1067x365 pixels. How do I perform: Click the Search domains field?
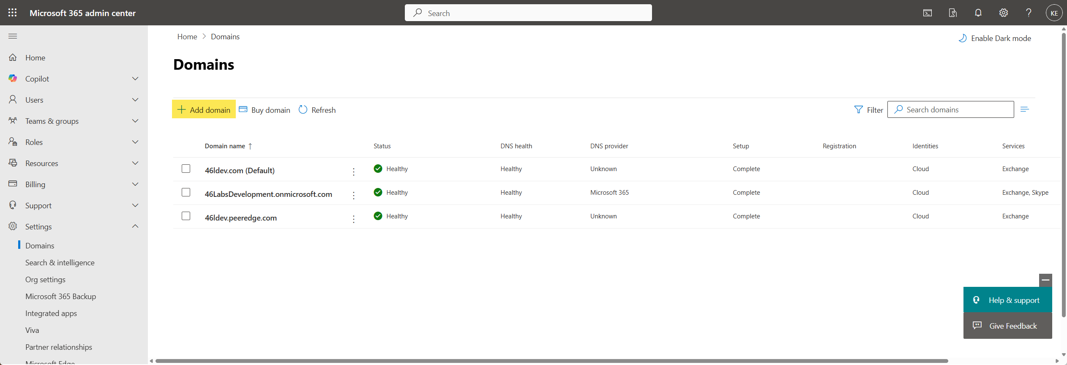pos(950,109)
